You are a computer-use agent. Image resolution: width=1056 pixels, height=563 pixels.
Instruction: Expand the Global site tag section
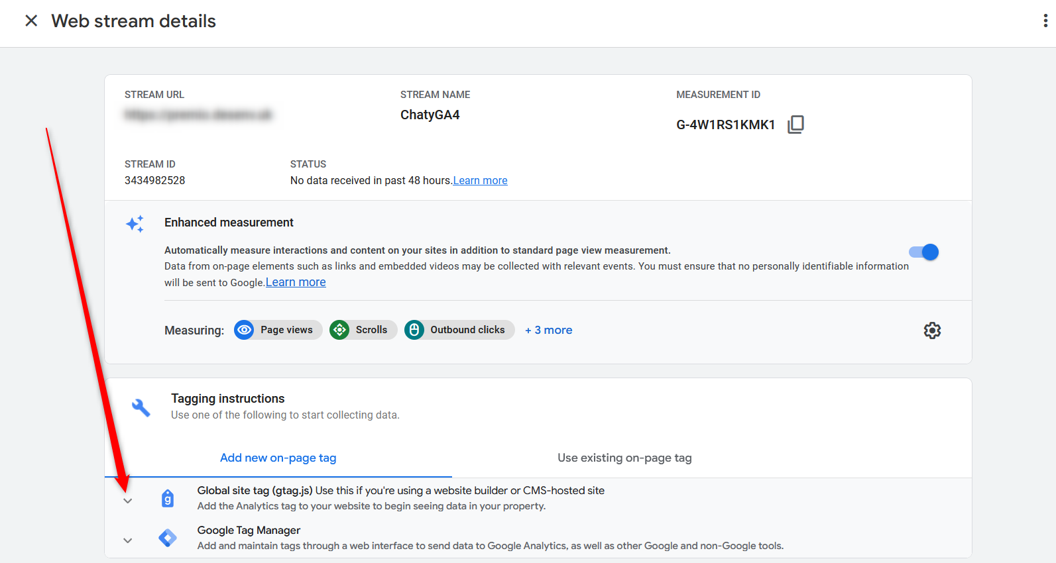[x=128, y=501]
